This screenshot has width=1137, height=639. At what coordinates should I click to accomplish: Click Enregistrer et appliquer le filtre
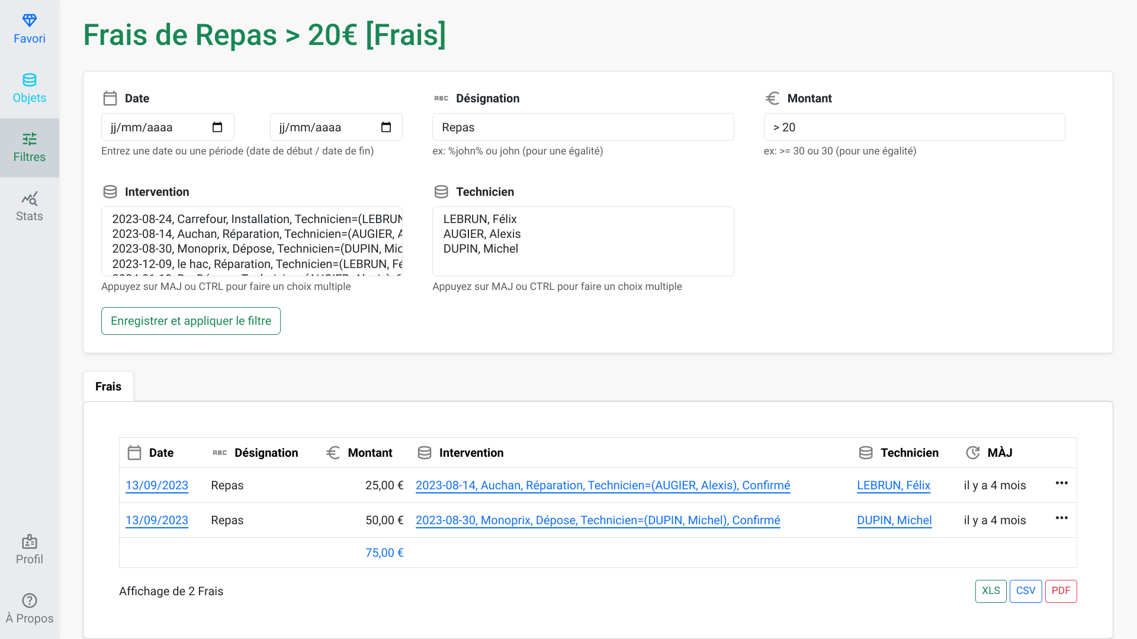point(191,321)
